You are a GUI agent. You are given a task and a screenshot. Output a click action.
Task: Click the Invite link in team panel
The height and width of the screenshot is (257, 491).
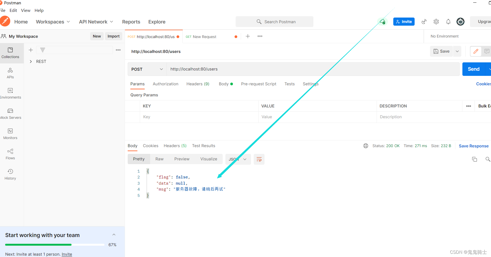point(67,254)
